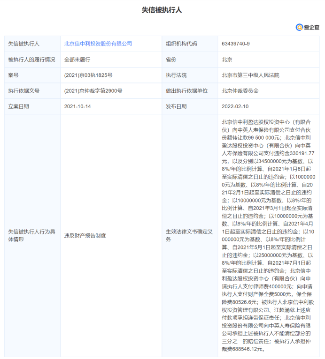Select document number (2021)京仲裁字第2900号

click(x=93, y=90)
